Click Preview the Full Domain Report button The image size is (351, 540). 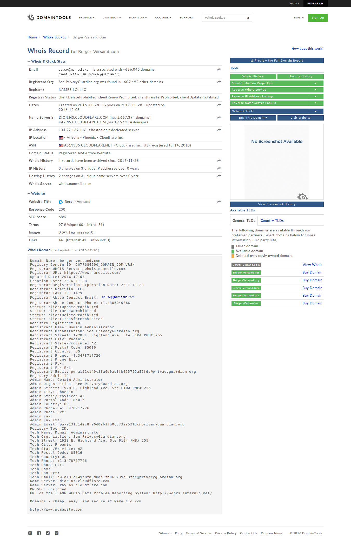click(277, 61)
